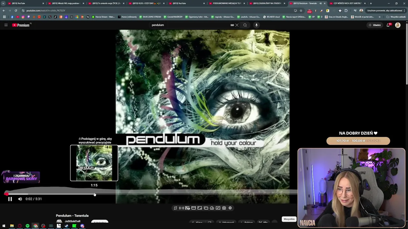Open 'BELABOX cloud' bookmark

click(272, 17)
